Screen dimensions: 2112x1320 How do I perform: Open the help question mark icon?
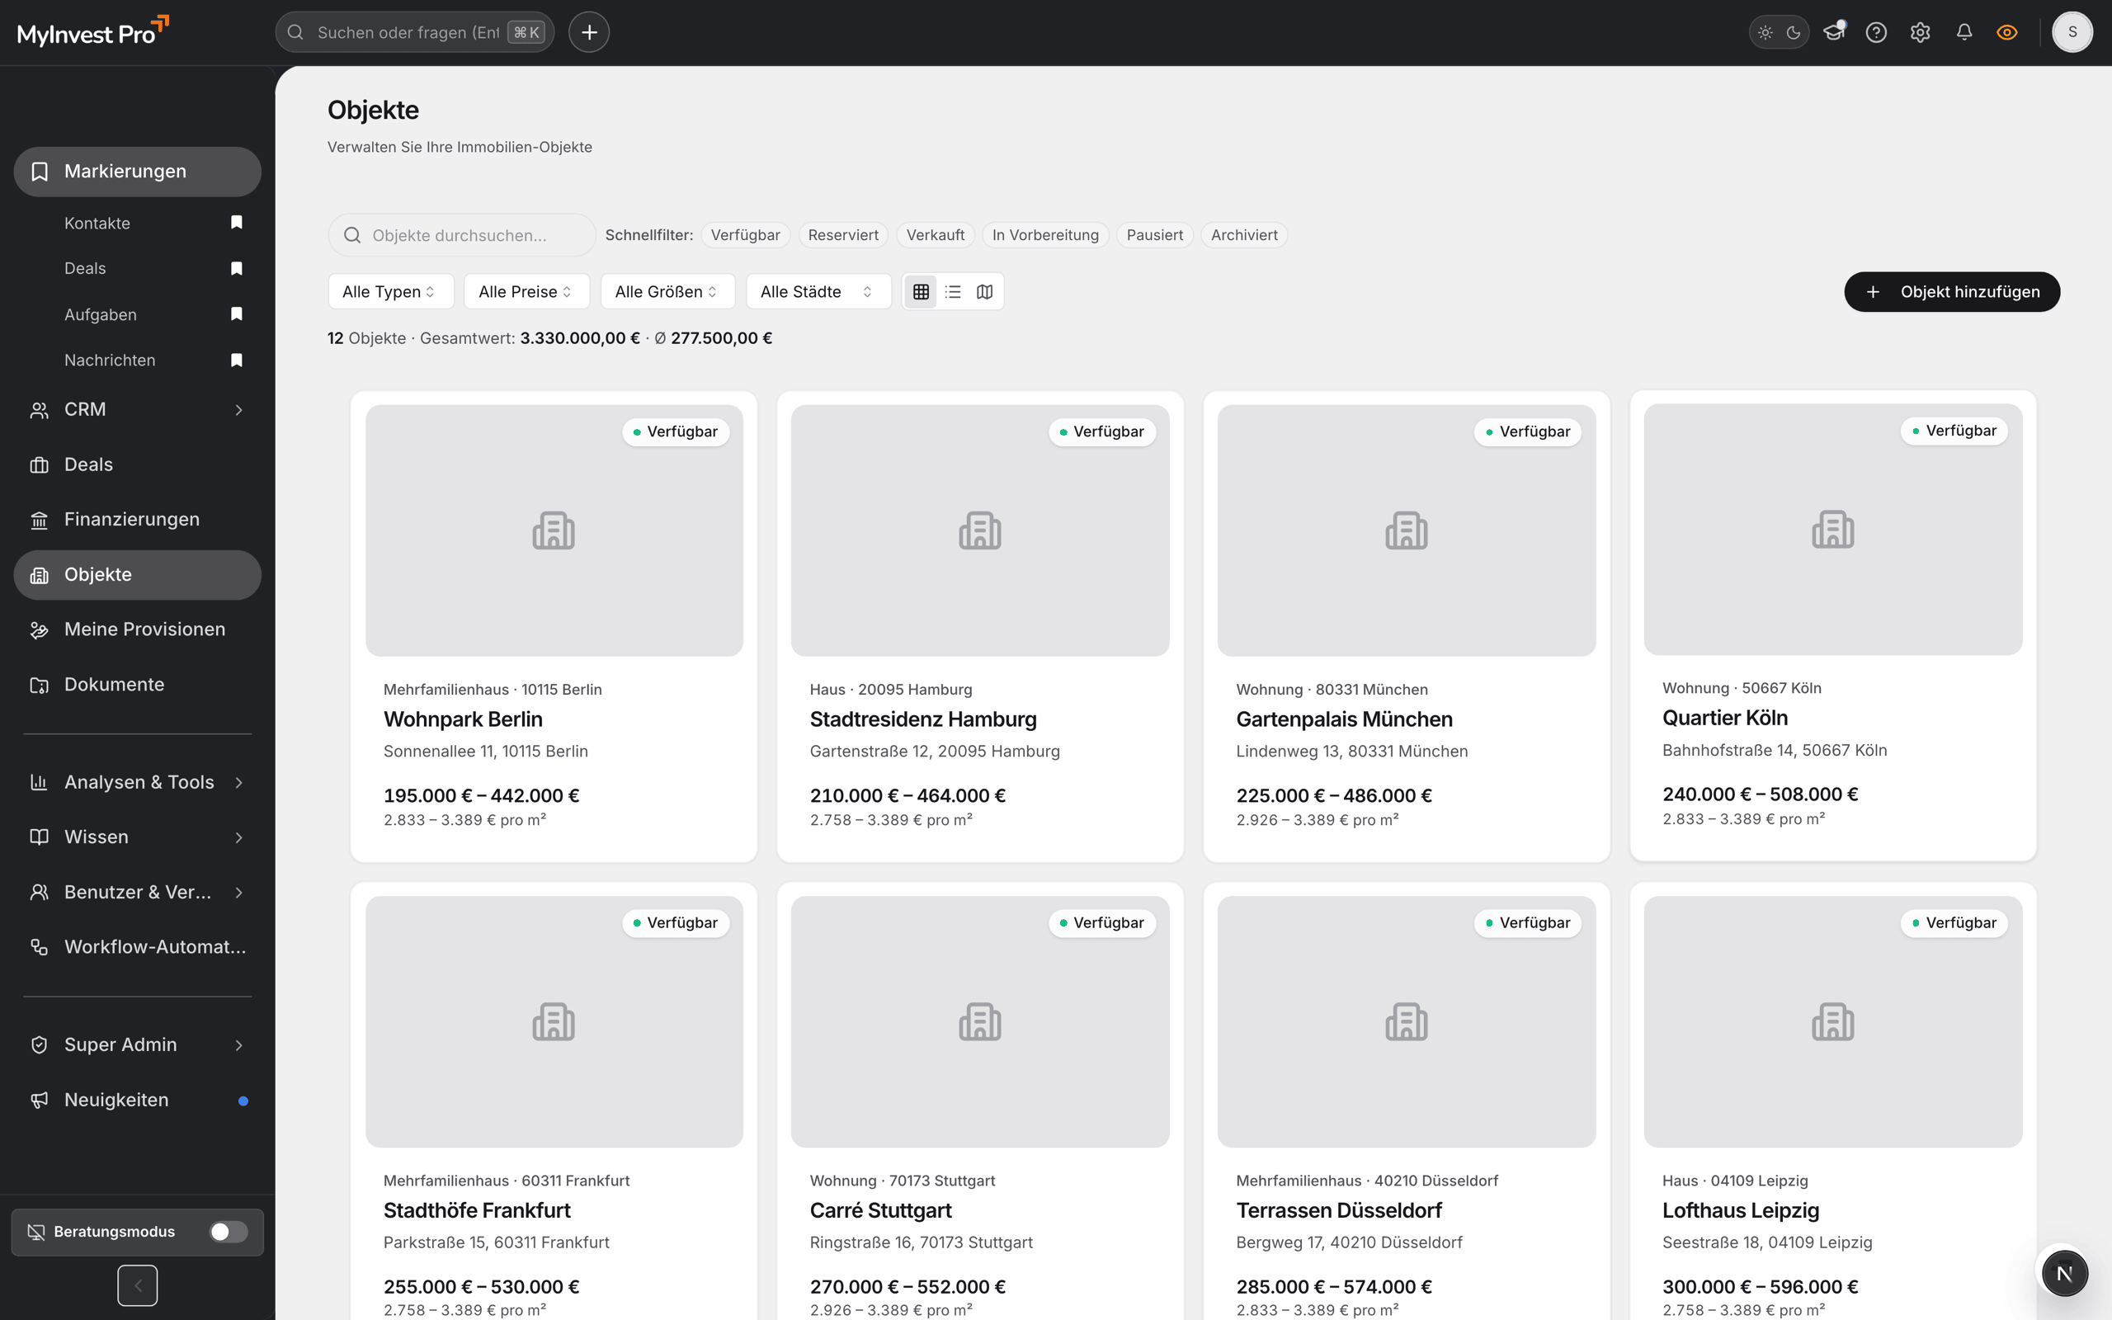pos(1875,32)
